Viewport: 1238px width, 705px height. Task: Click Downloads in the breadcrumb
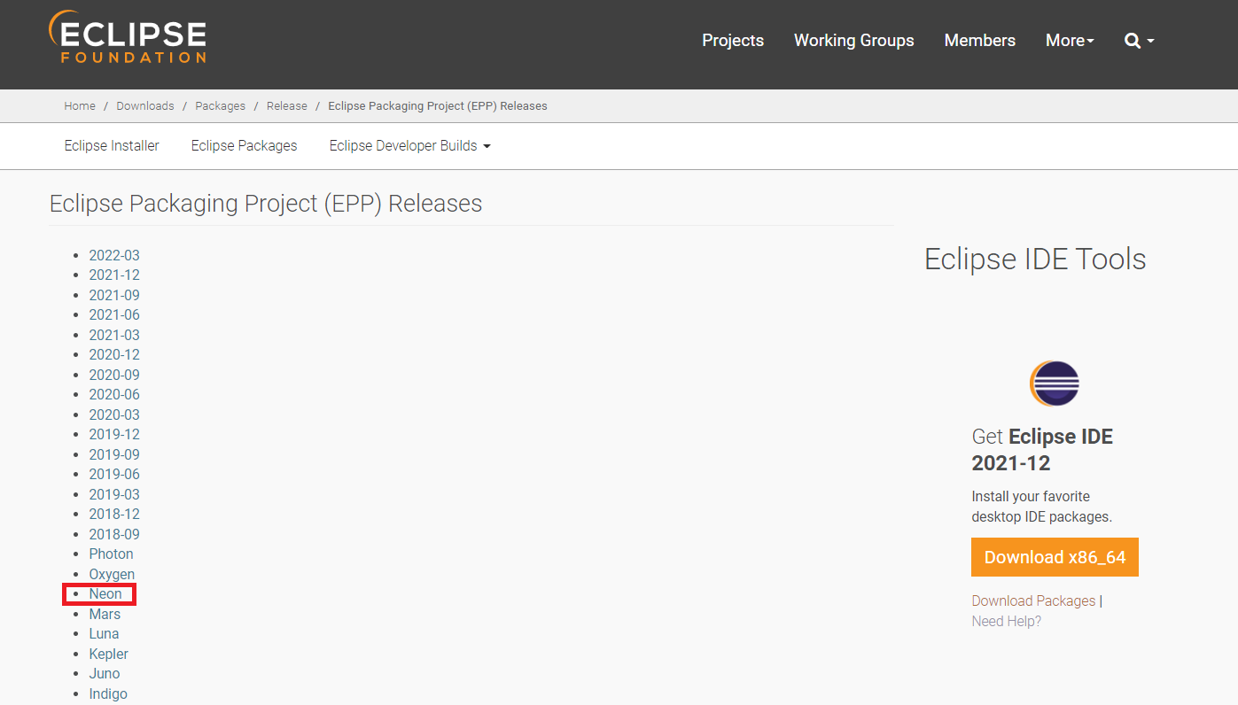(145, 106)
